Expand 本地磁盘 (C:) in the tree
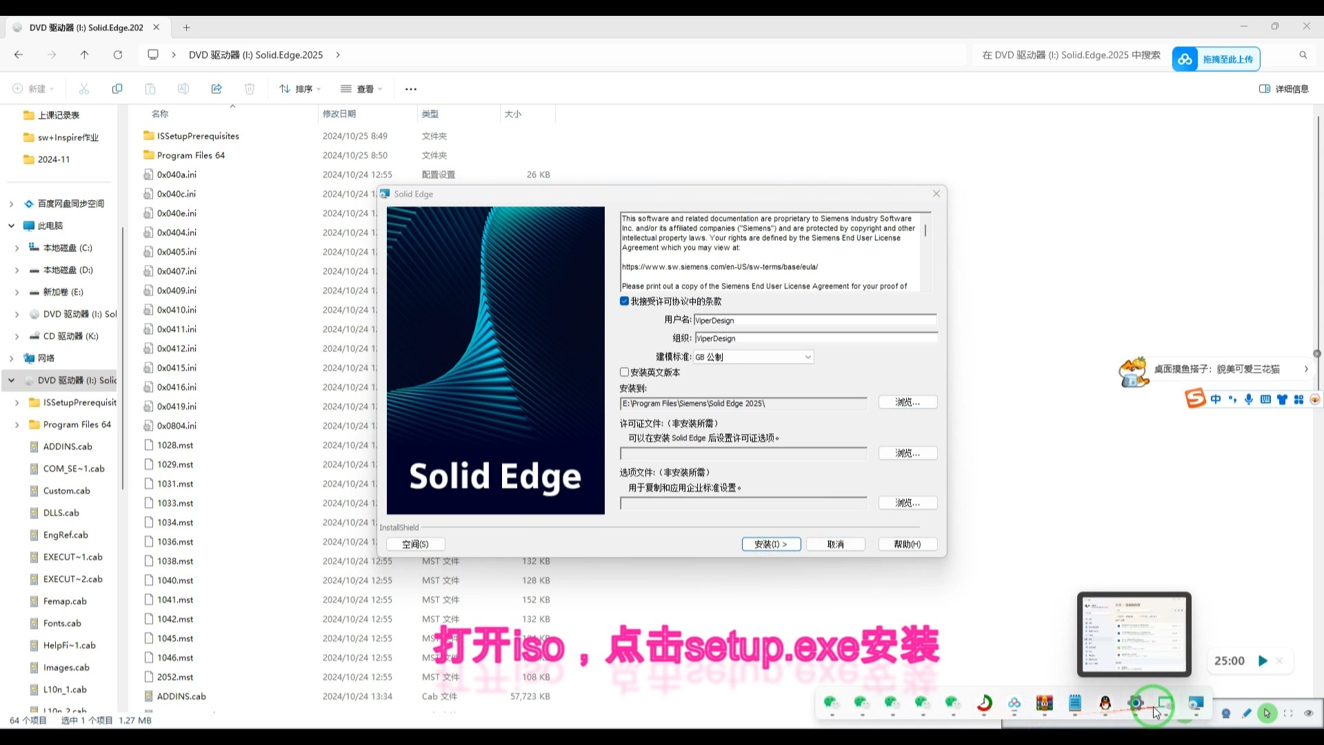The height and width of the screenshot is (745, 1324). point(17,248)
